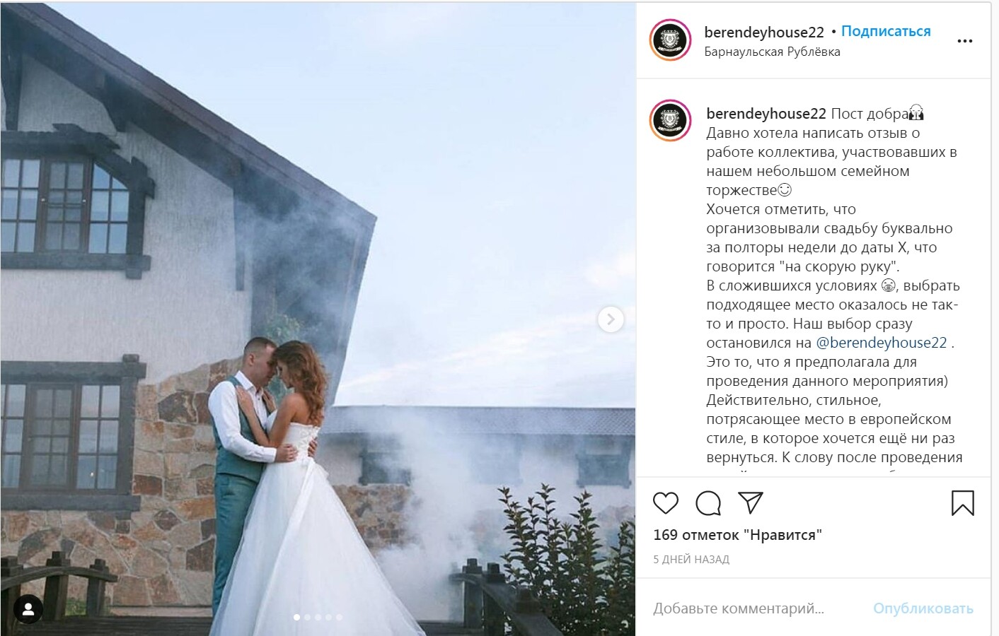Screen dimensions: 999x636
Task: Open berendeyhouse22 username in the post header
Action: pyautogui.click(x=764, y=32)
